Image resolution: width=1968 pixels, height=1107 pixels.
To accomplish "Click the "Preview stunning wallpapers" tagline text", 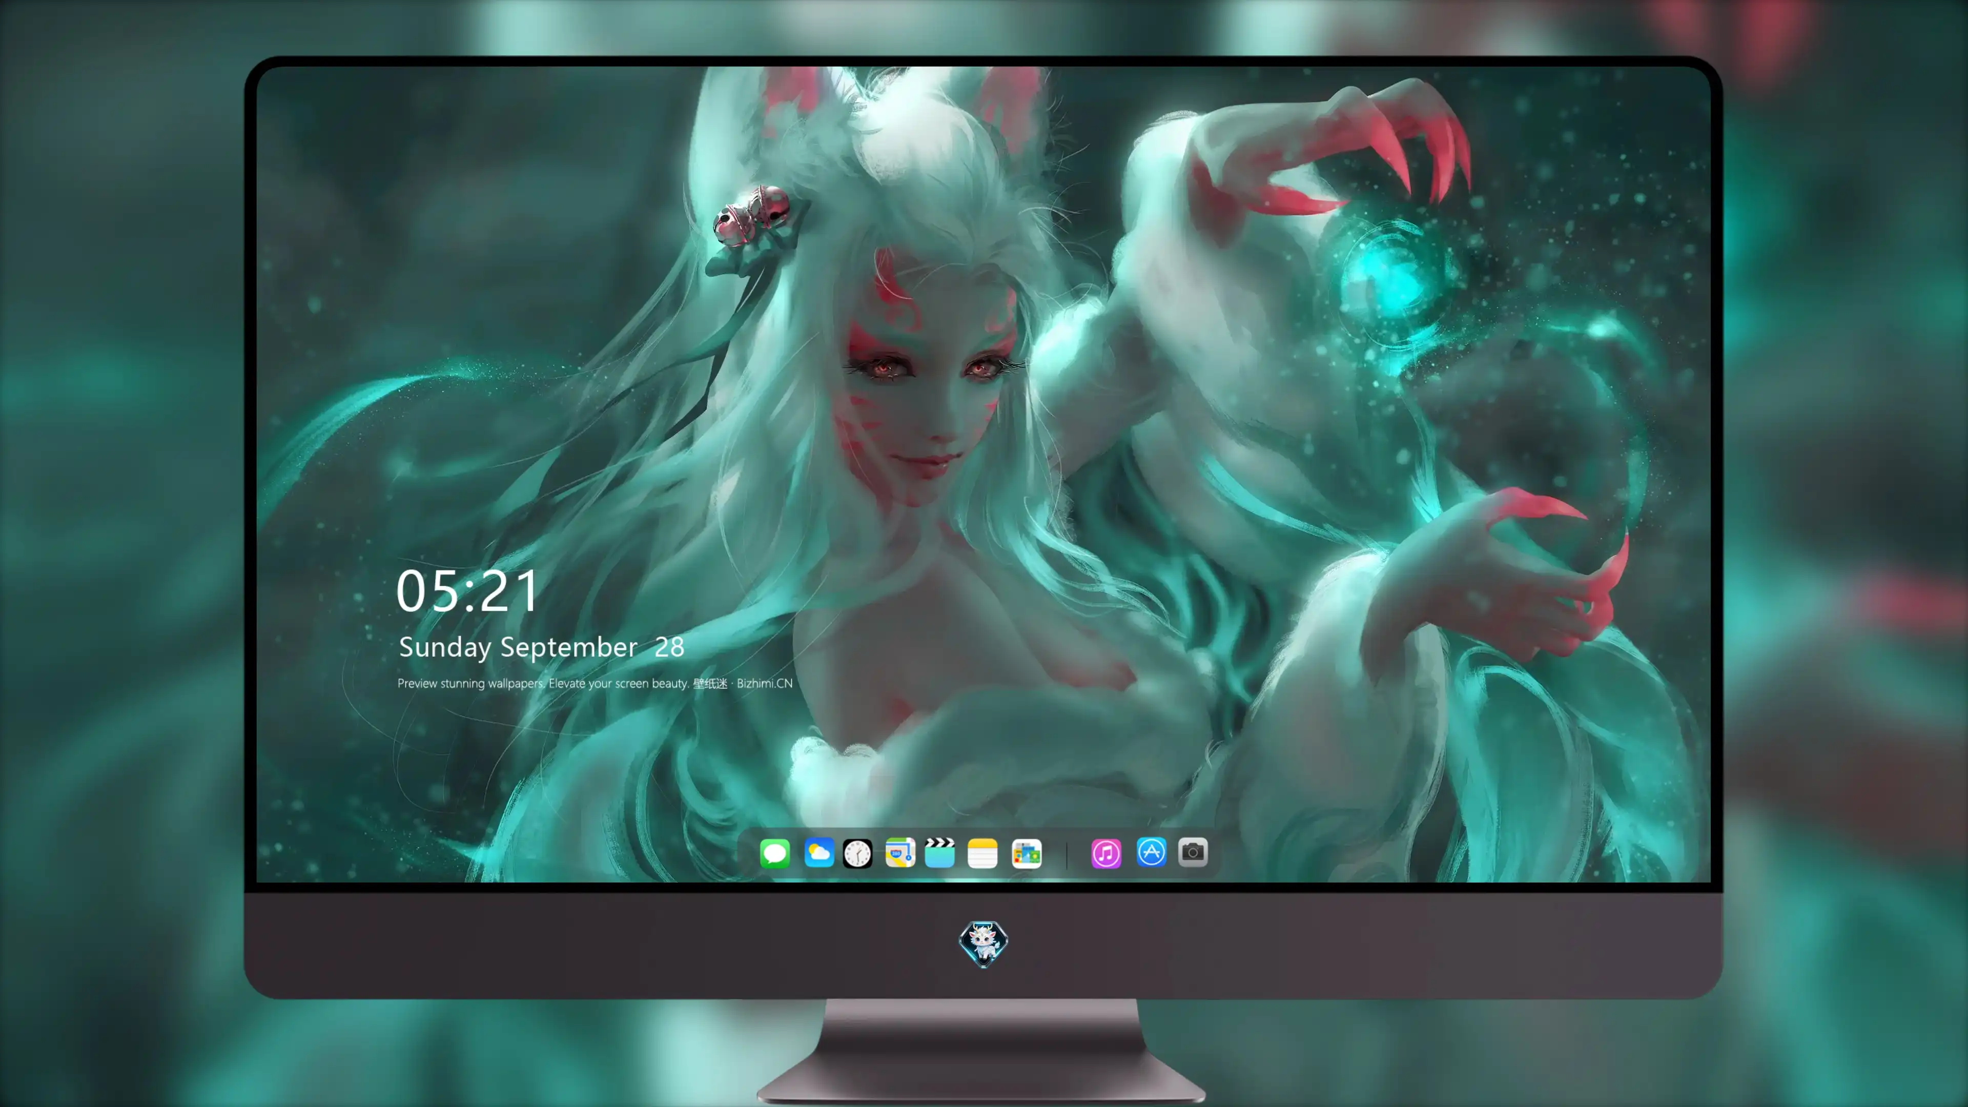I will (595, 683).
